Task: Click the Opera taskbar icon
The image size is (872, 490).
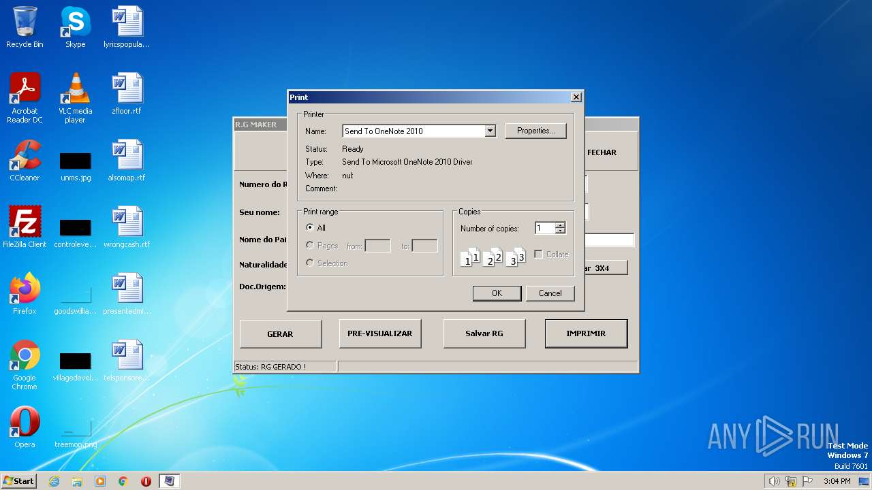Action: tap(146, 481)
